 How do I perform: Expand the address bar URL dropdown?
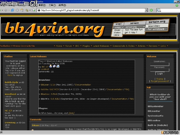pyautogui.click(x=146, y=10)
